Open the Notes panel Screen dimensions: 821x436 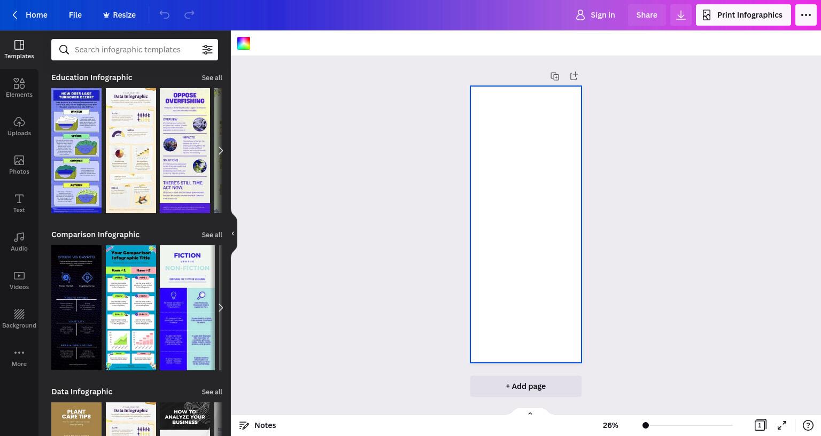point(258,425)
